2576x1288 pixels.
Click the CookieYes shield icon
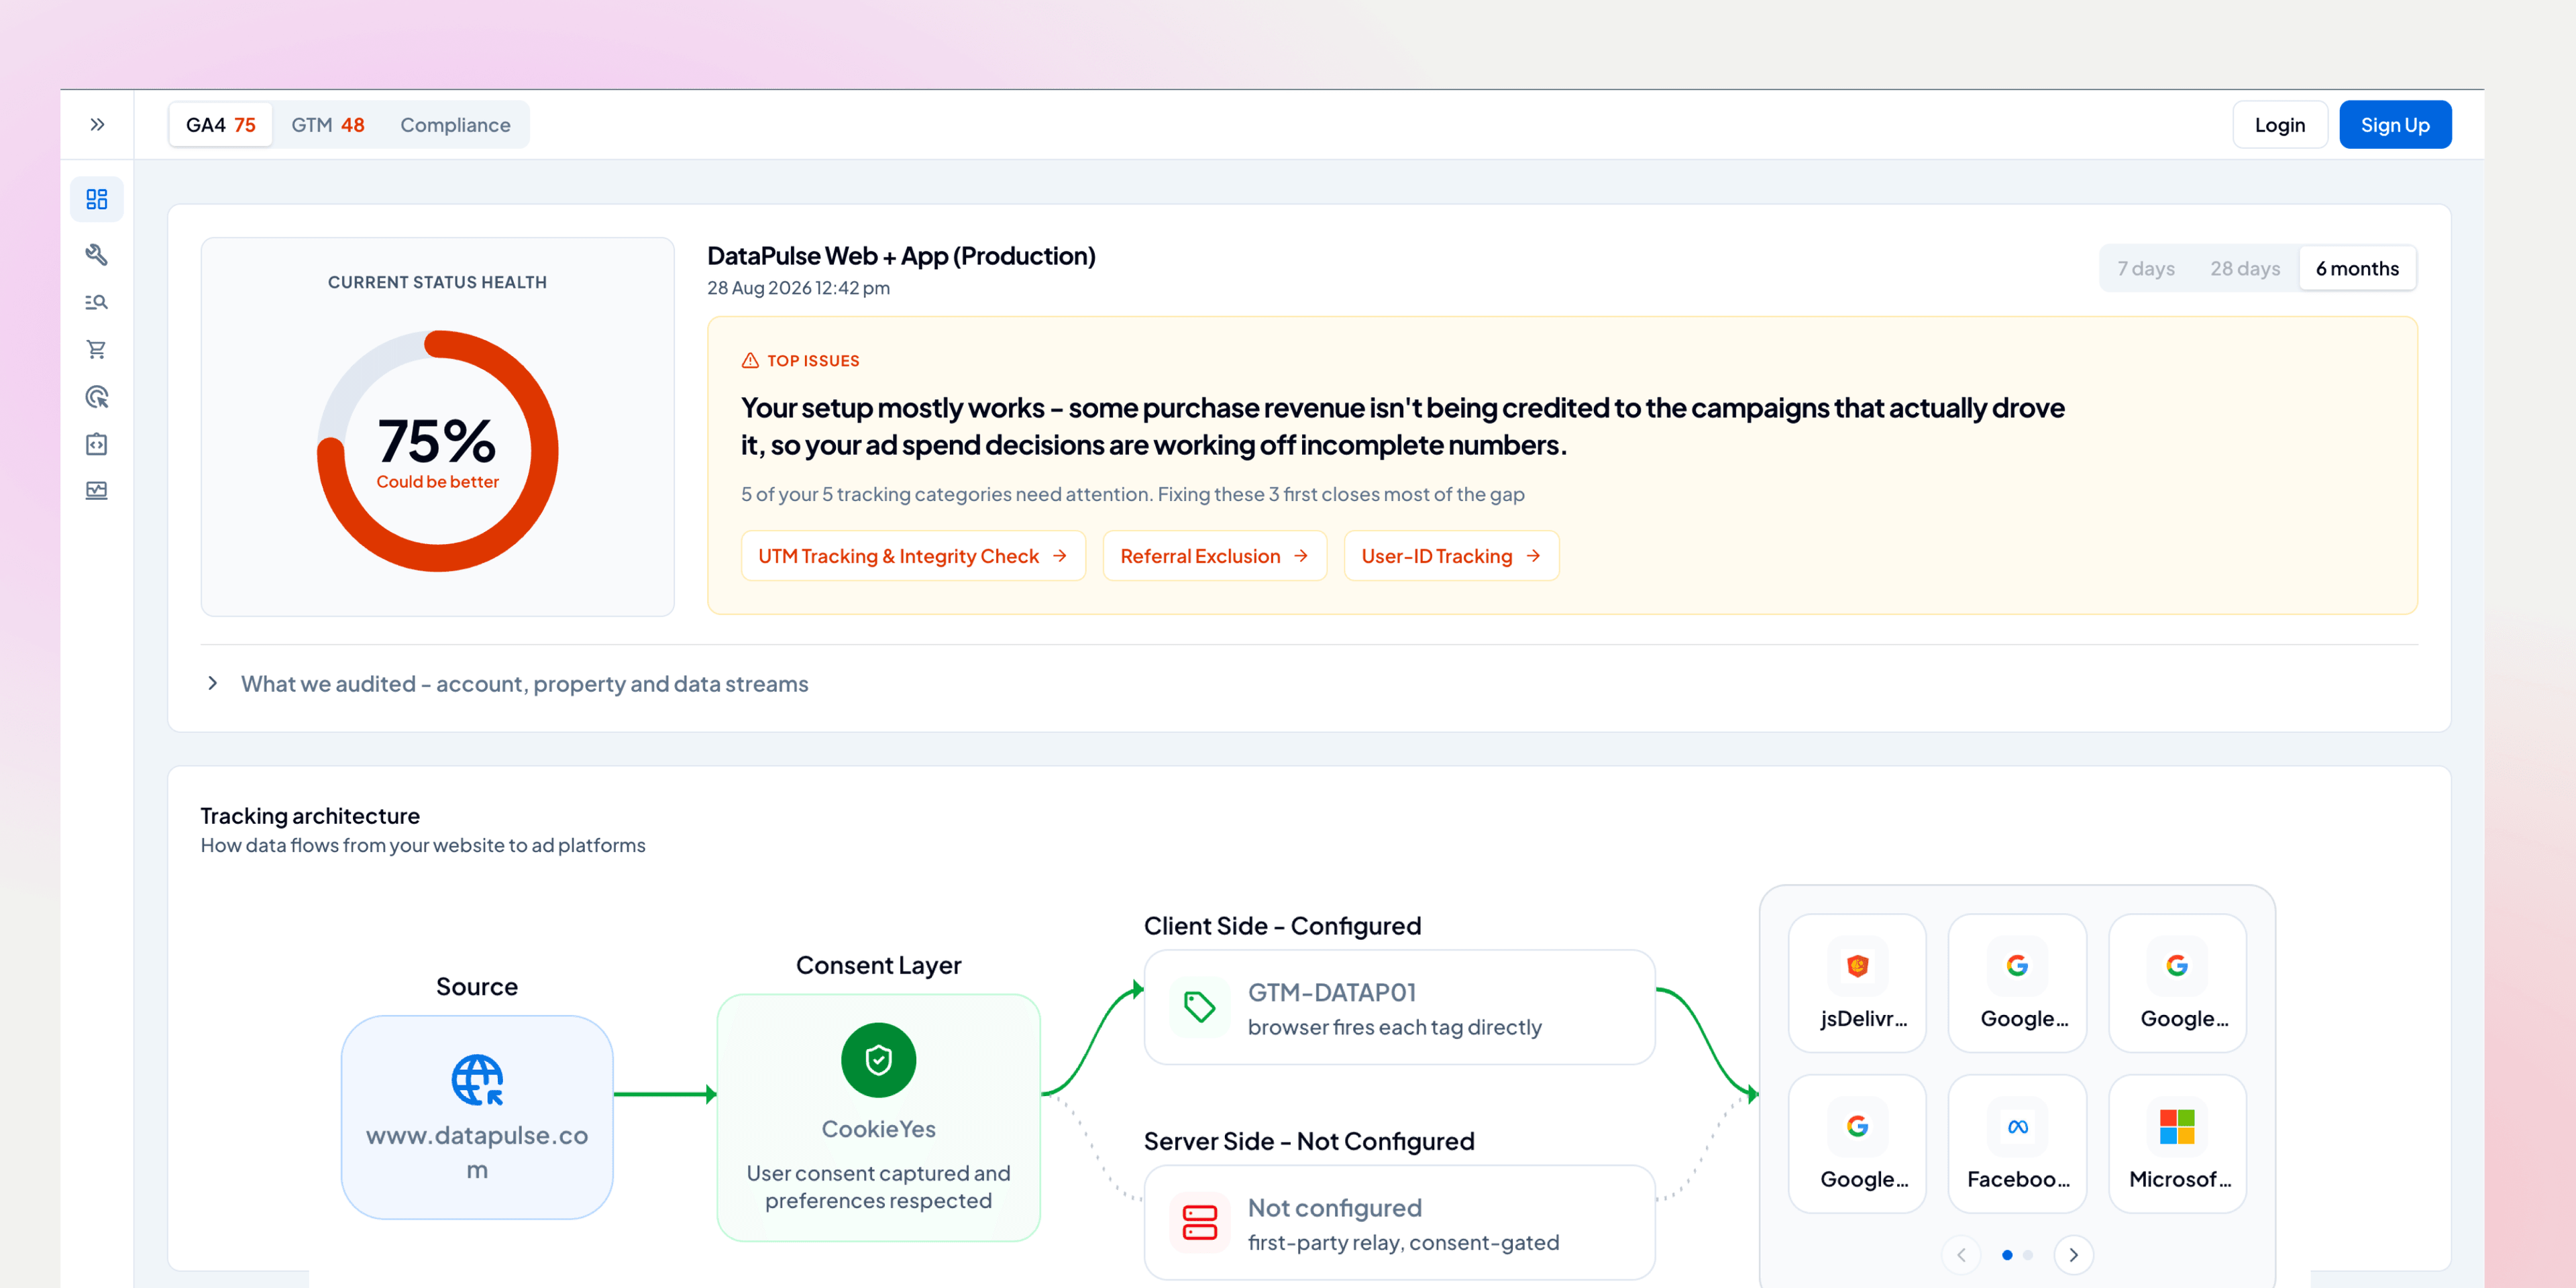point(878,1060)
